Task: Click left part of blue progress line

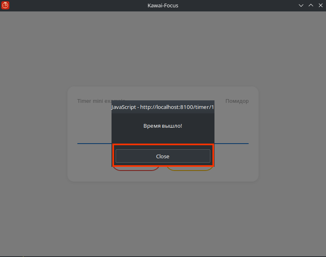Action: tap(94, 144)
